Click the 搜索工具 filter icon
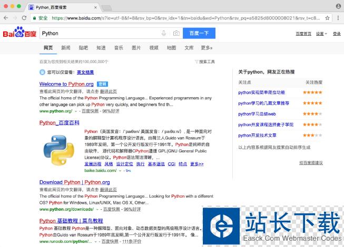 [196, 61]
